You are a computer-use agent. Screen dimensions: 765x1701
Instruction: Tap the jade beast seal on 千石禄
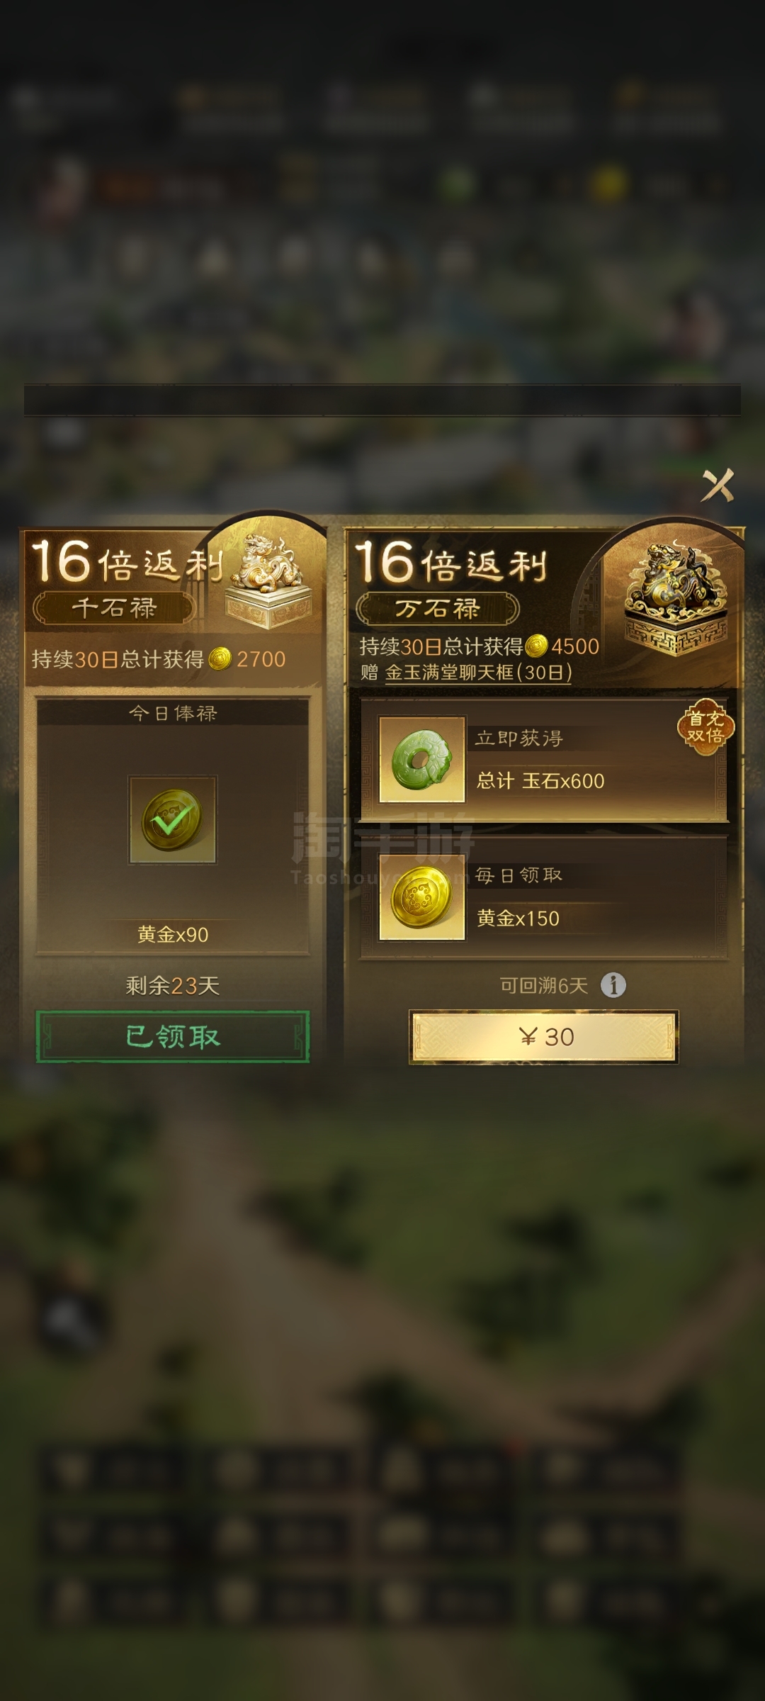(268, 581)
